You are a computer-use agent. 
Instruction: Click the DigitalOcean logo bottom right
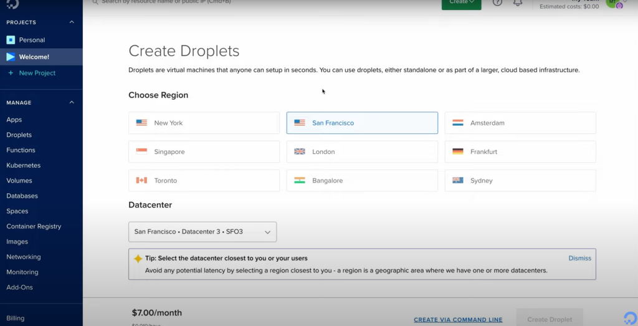[631, 318]
